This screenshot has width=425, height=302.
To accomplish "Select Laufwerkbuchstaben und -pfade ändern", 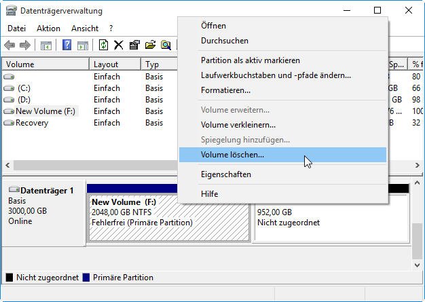I will (x=282, y=75).
